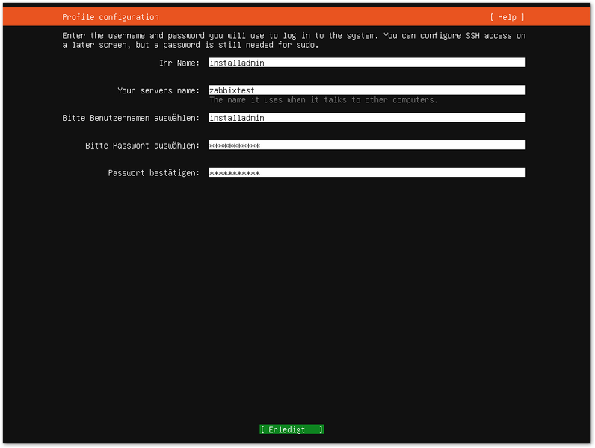The width and height of the screenshot is (595, 448).
Task: Click the 'Passwort bestätigen:' label
Action: coord(154,173)
